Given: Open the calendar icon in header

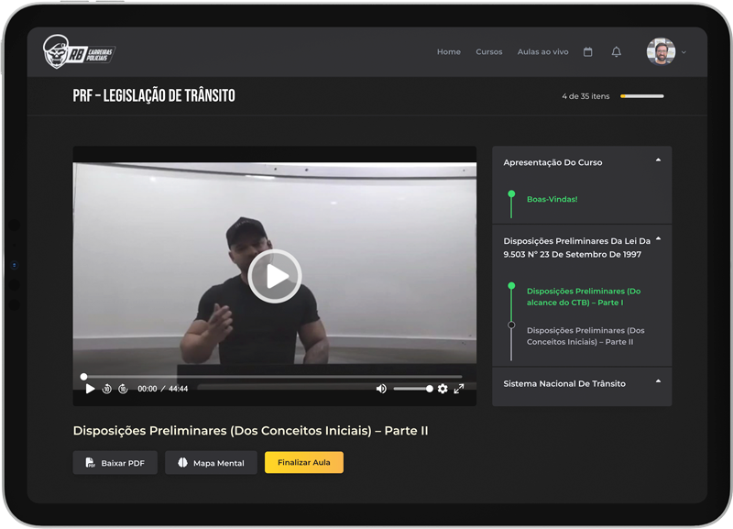Looking at the screenshot, I should tap(587, 52).
